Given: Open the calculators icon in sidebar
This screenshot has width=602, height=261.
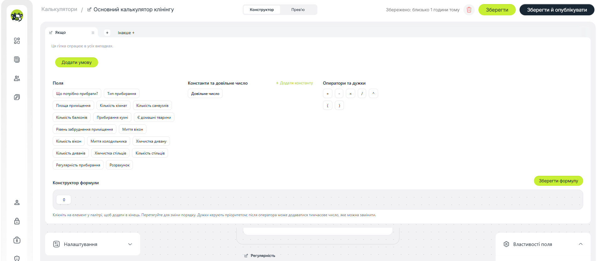Looking at the screenshot, I should point(17,60).
